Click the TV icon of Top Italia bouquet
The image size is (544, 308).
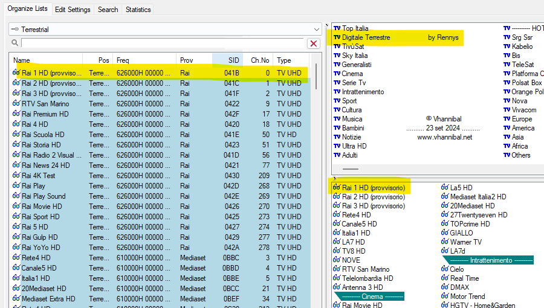point(337,28)
